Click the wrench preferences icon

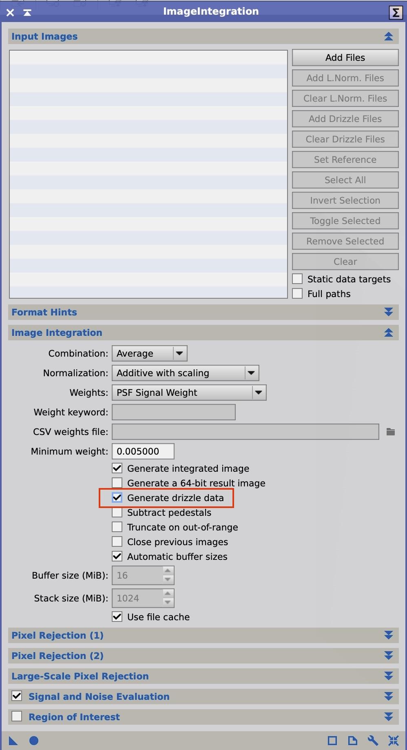[x=373, y=741]
